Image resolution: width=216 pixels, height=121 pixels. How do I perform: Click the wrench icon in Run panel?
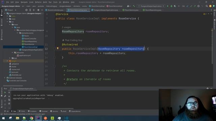5,96
